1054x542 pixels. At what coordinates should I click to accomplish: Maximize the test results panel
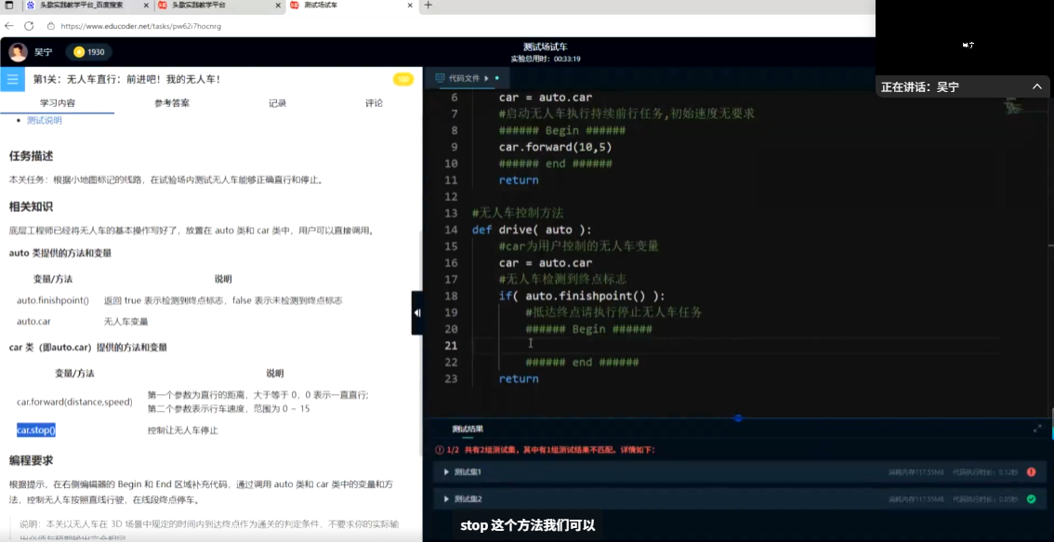[x=1037, y=429]
